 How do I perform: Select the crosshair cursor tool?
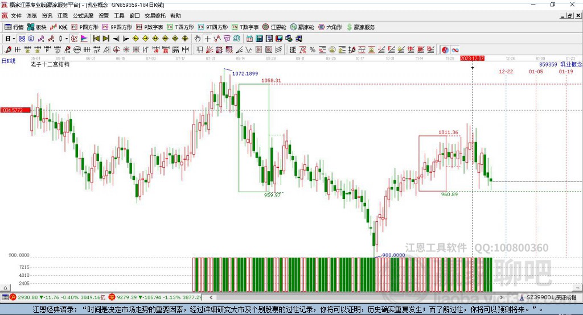coord(207,39)
